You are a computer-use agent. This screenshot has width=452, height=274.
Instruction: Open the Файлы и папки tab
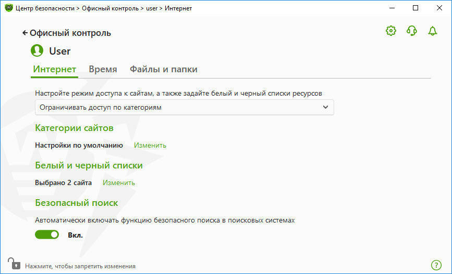tap(164, 69)
